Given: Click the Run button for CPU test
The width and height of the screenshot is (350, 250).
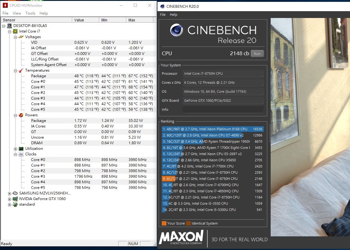Looking at the screenshot, I should coord(257,53).
